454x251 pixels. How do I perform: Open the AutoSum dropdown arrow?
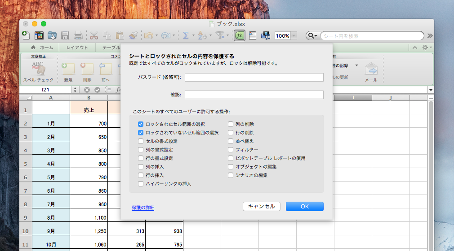click(x=193, y=35)
